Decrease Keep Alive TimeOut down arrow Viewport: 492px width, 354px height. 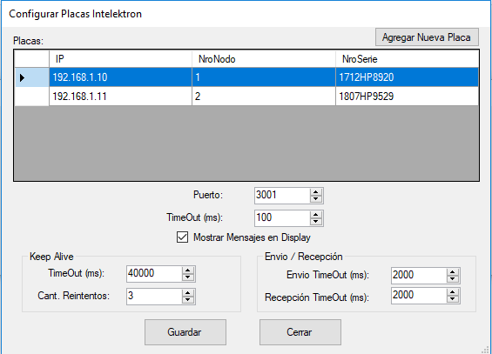pyautogui.click(x=188, y=277)
